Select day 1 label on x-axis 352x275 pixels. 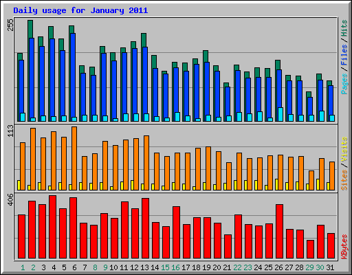pos(23,267)
